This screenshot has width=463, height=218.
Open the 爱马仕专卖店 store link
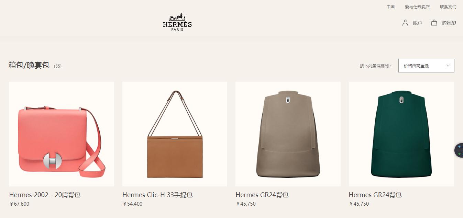point(417,7)
